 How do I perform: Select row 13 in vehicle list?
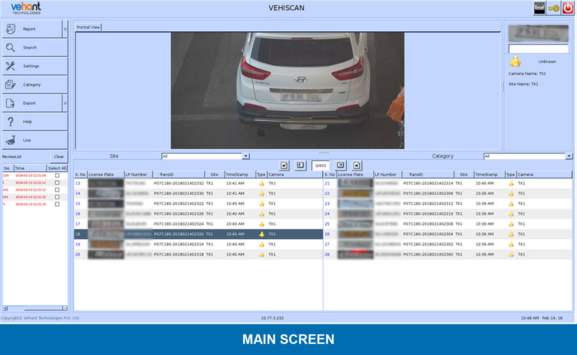tap(198, 183)
